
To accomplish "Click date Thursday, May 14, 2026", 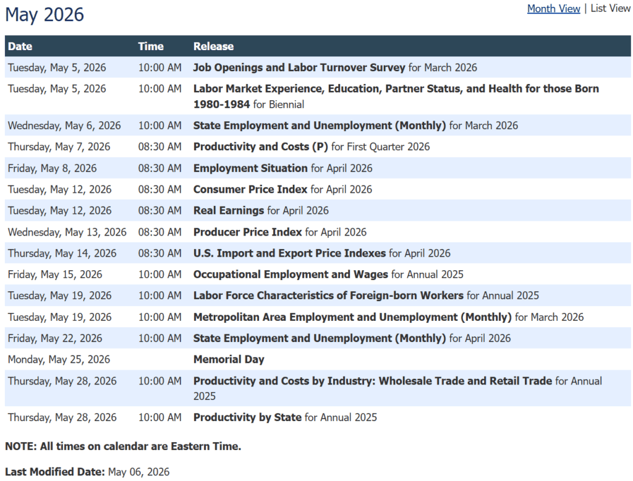I will 62,253.
